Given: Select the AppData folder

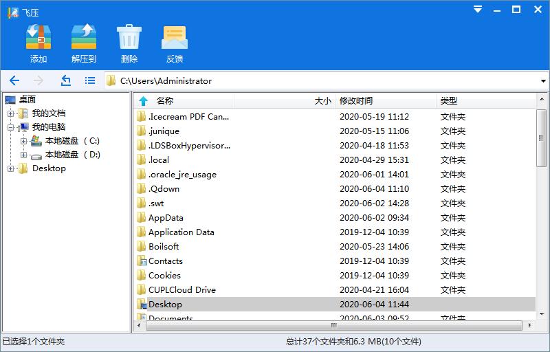Looking at the screenshot, I should pos(166,218).
